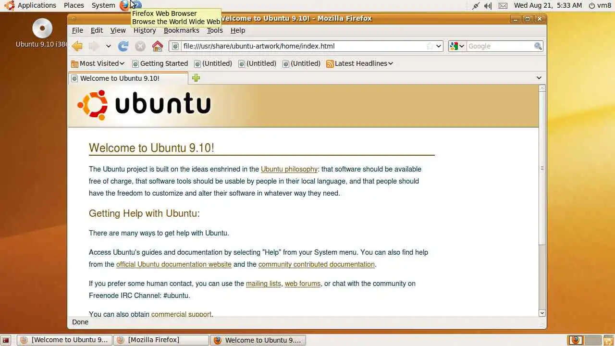615x346 pixels.
Task: Click the scrollbar up arrow
Action: tap(542, 88)
